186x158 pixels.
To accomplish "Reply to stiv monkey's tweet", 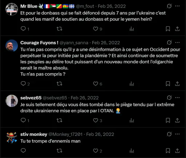I will 23,151.
